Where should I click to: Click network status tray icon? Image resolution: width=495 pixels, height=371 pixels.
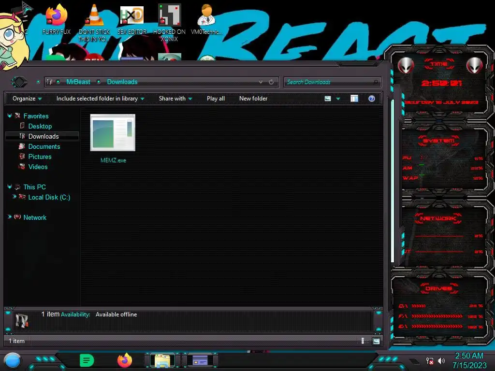(430, 360)
